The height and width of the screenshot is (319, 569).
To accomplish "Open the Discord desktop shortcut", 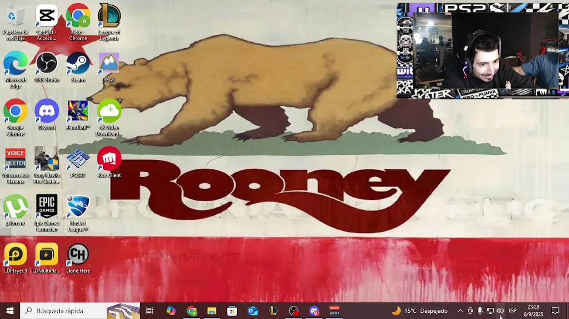I will tap(47, 115).
